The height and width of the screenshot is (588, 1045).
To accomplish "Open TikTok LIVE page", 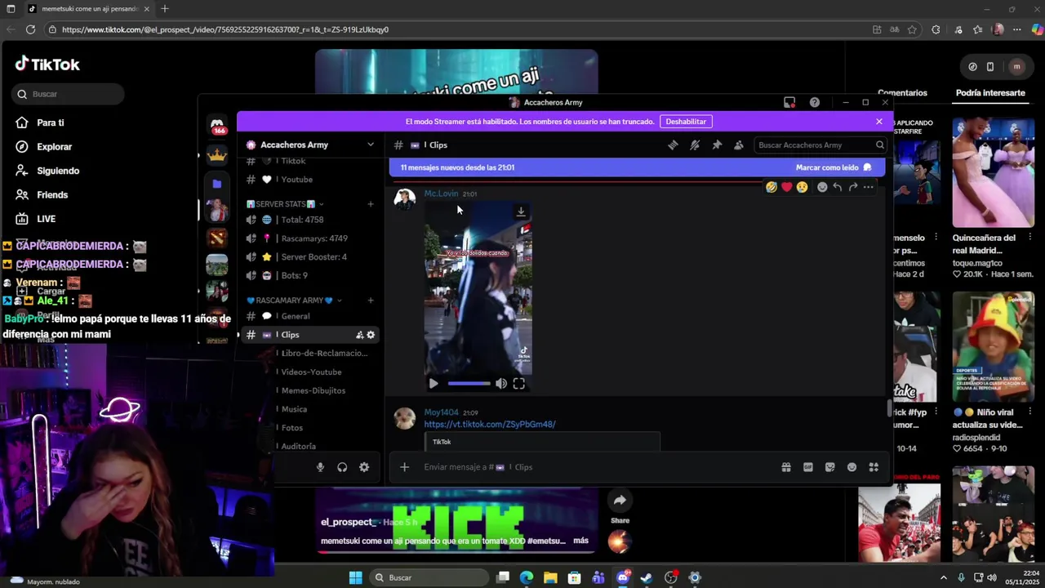I will coord(46,219).
